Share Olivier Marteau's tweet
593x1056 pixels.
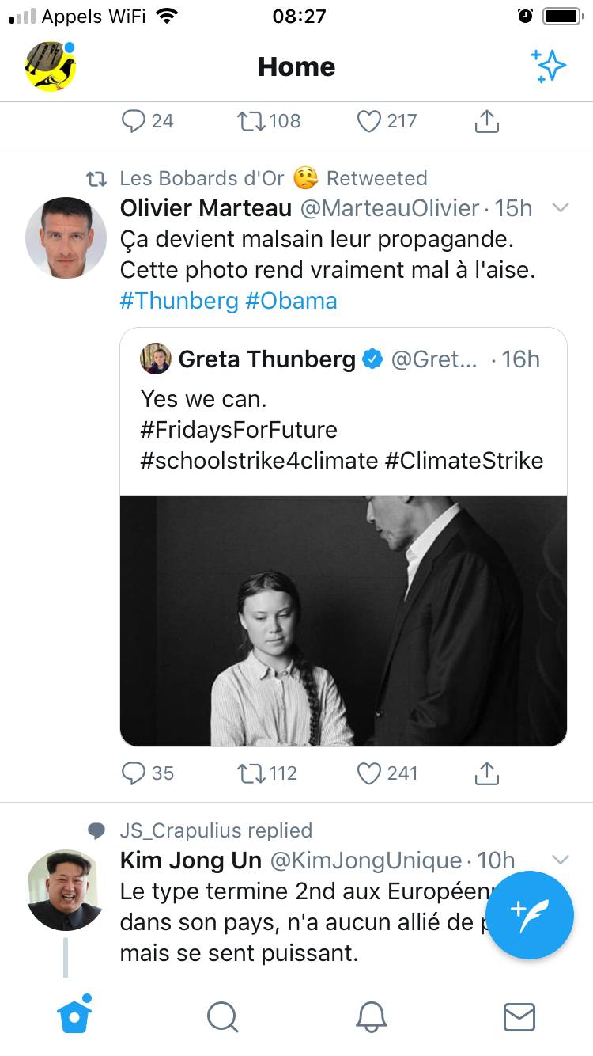point(487,773)
